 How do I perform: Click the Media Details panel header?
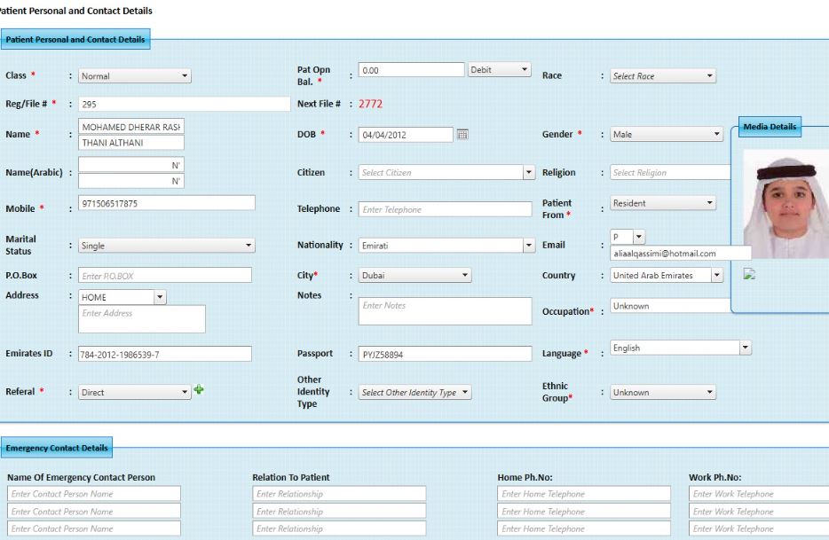(769, 127)
